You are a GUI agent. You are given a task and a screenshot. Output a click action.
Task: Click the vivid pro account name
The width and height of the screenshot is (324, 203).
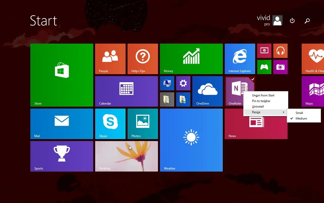(x=264, y=20)
